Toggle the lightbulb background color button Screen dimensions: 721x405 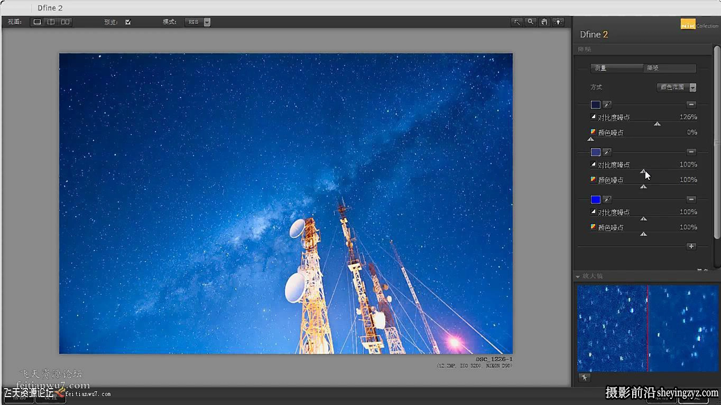[x=558, y=22]
